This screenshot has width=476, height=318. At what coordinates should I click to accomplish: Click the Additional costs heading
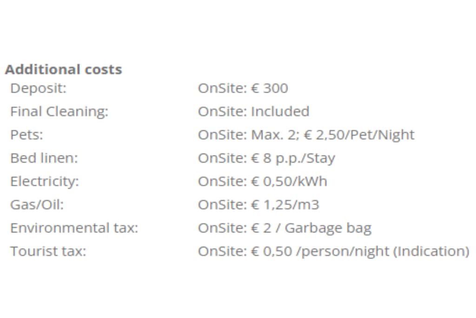(x=63, y=70)
